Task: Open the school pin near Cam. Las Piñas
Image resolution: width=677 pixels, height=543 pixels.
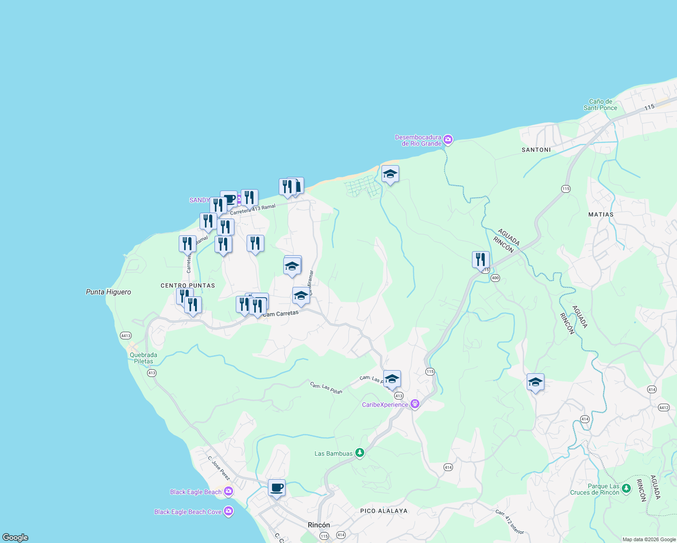Action: coord(391,379)
